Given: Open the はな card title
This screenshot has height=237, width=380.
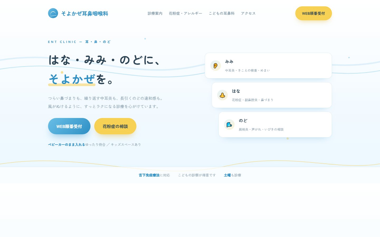Looking at the screenshot, I should [236, 91].
